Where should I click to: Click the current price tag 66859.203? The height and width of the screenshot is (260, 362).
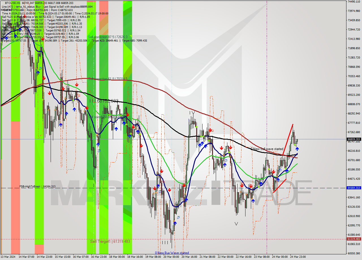354,139
